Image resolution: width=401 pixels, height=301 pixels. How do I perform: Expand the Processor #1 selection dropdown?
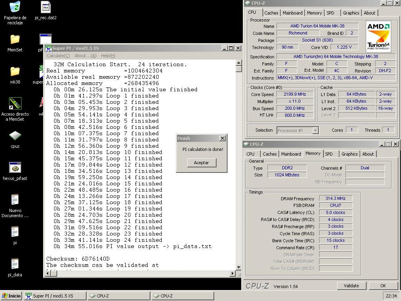click(x=315, y=131)
